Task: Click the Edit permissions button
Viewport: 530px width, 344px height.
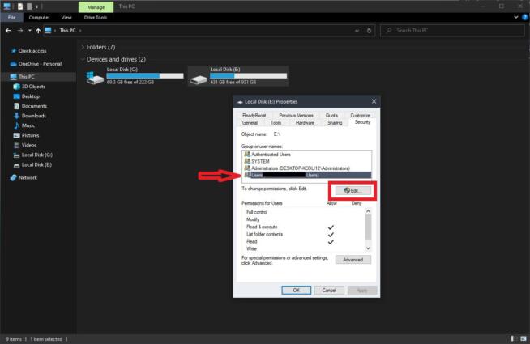Action: pyautogui.click(x=353, y=191)
